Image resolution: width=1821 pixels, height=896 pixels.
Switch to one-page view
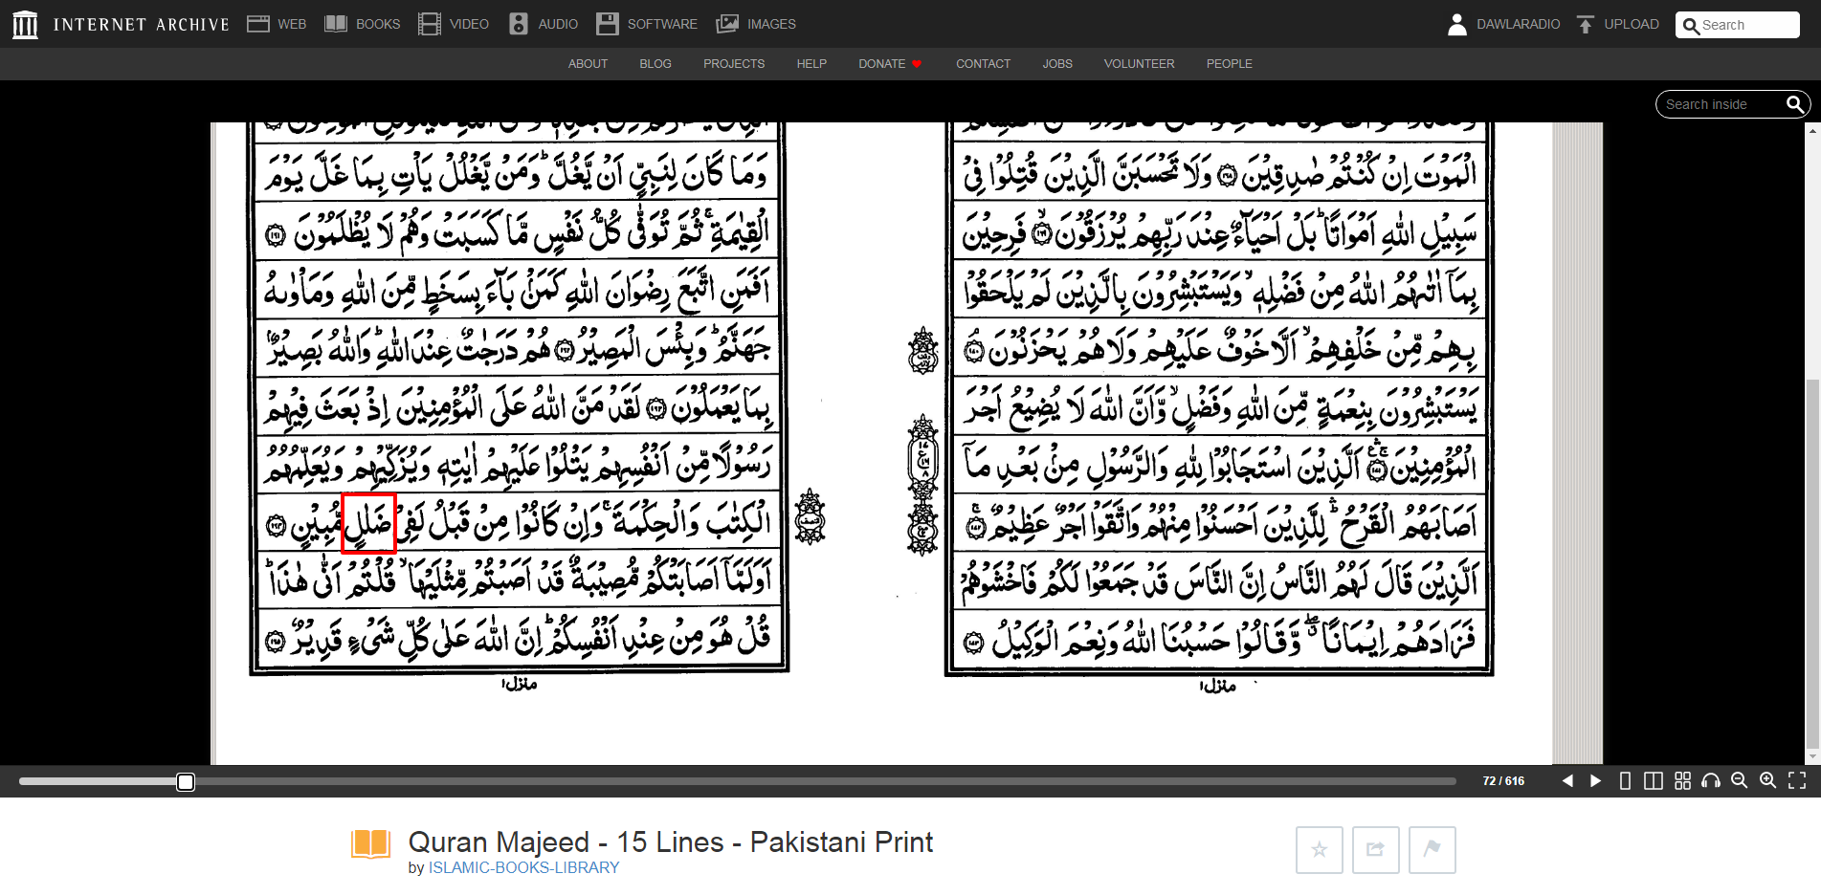pos(1625,781)
